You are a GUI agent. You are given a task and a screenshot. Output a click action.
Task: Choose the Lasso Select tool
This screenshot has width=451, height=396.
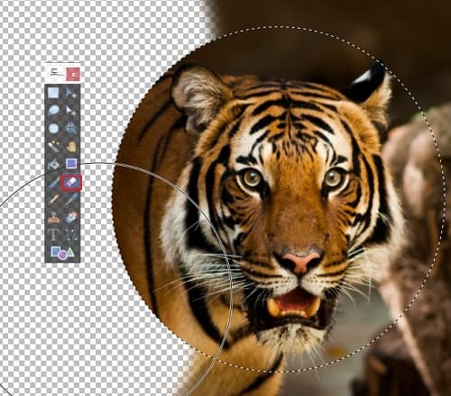point(53,111)
